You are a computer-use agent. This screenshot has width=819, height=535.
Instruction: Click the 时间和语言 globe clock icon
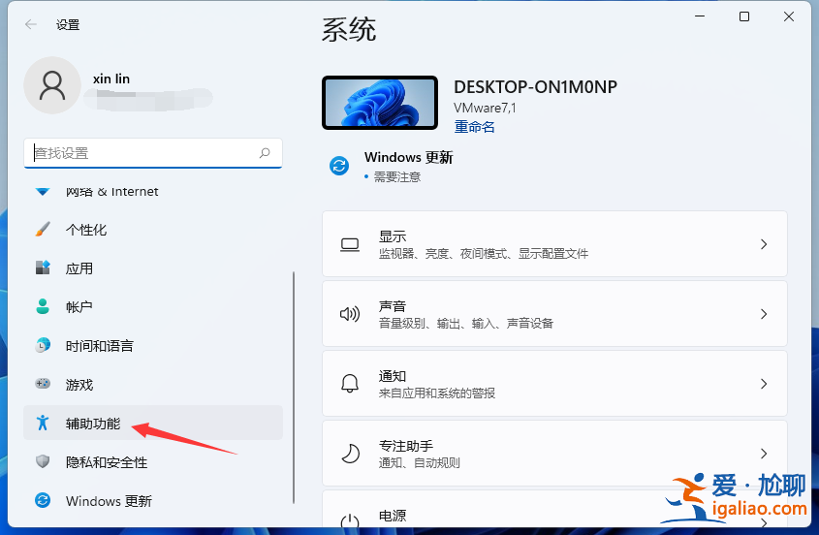43,345
